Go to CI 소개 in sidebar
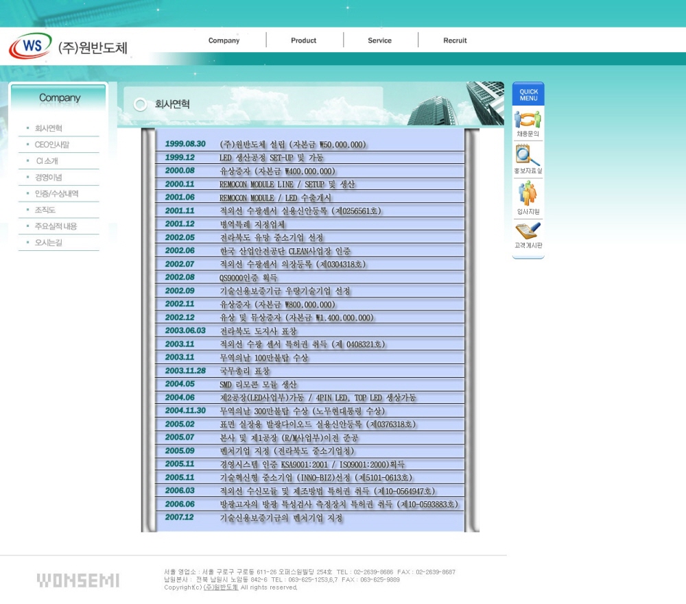Screen dimensions: 686x604 [47, 161]
